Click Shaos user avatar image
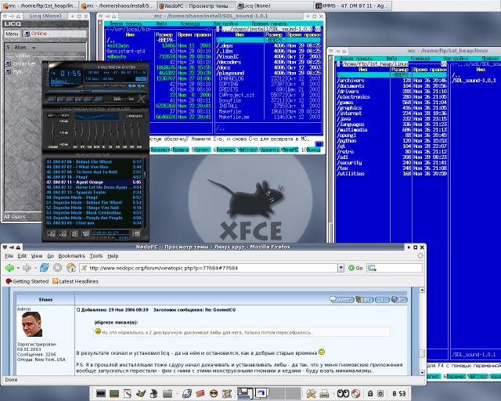Image resolution: width=501 pixels, height=401 pixels. 32,324
